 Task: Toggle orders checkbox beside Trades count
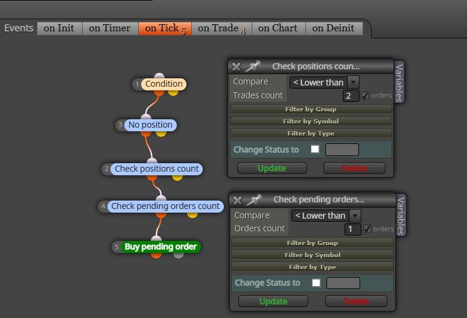(x=365, y=95)
